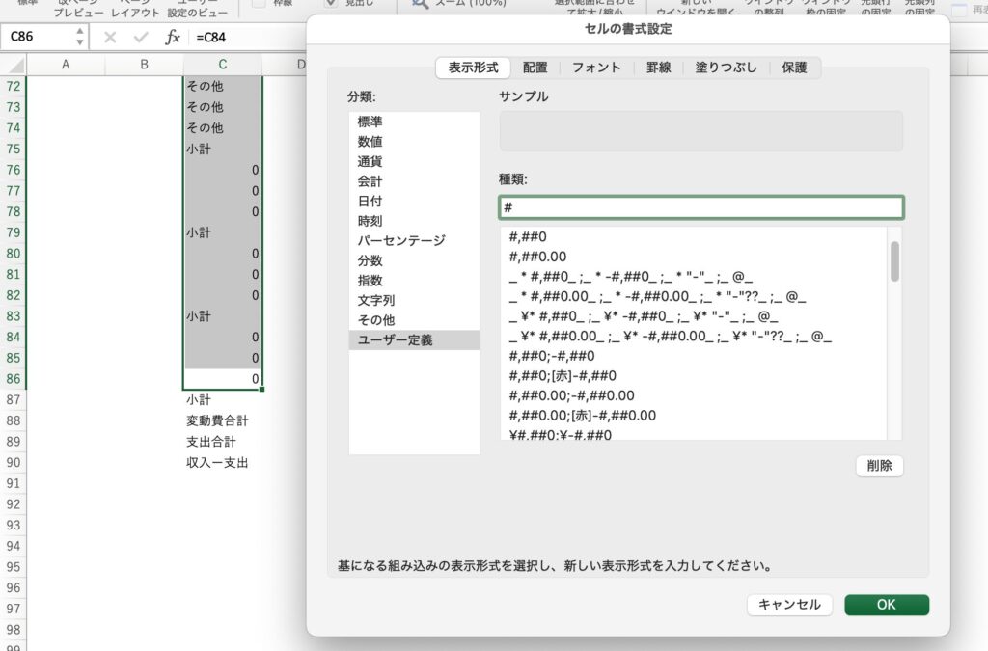The height and width of the screenshot is (651, 988).
Task: Click the formula bar confirm checkmark icon
Action: coord(141,37)
